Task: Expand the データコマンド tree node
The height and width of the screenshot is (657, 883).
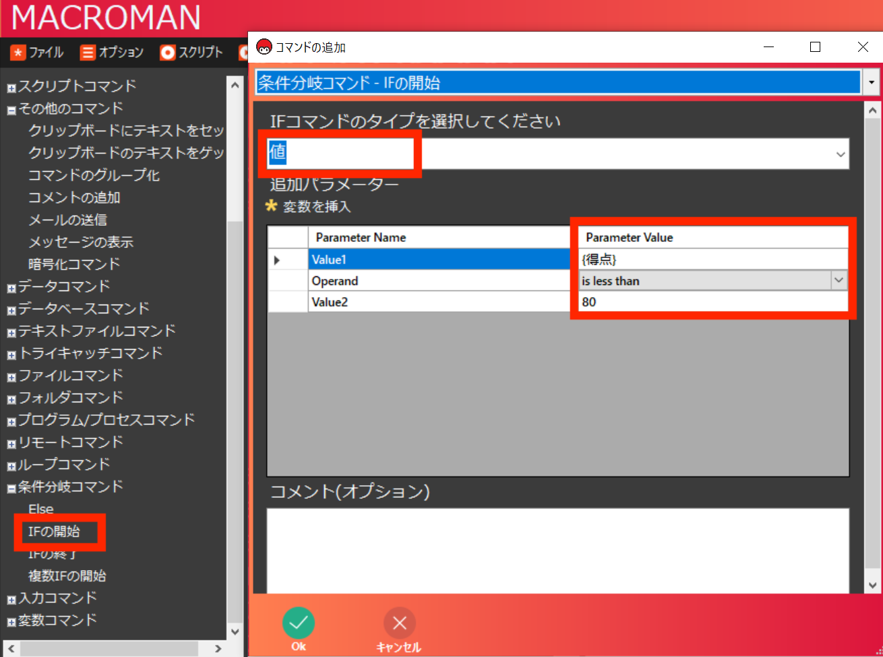Action: pyautogui.click(x=11, y=288)
